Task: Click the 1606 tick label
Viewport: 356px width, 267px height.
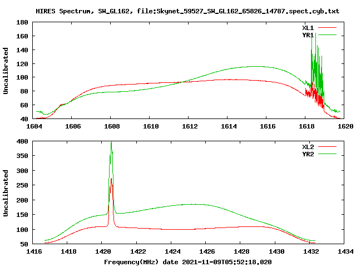Action: click(x=73, y=126)
